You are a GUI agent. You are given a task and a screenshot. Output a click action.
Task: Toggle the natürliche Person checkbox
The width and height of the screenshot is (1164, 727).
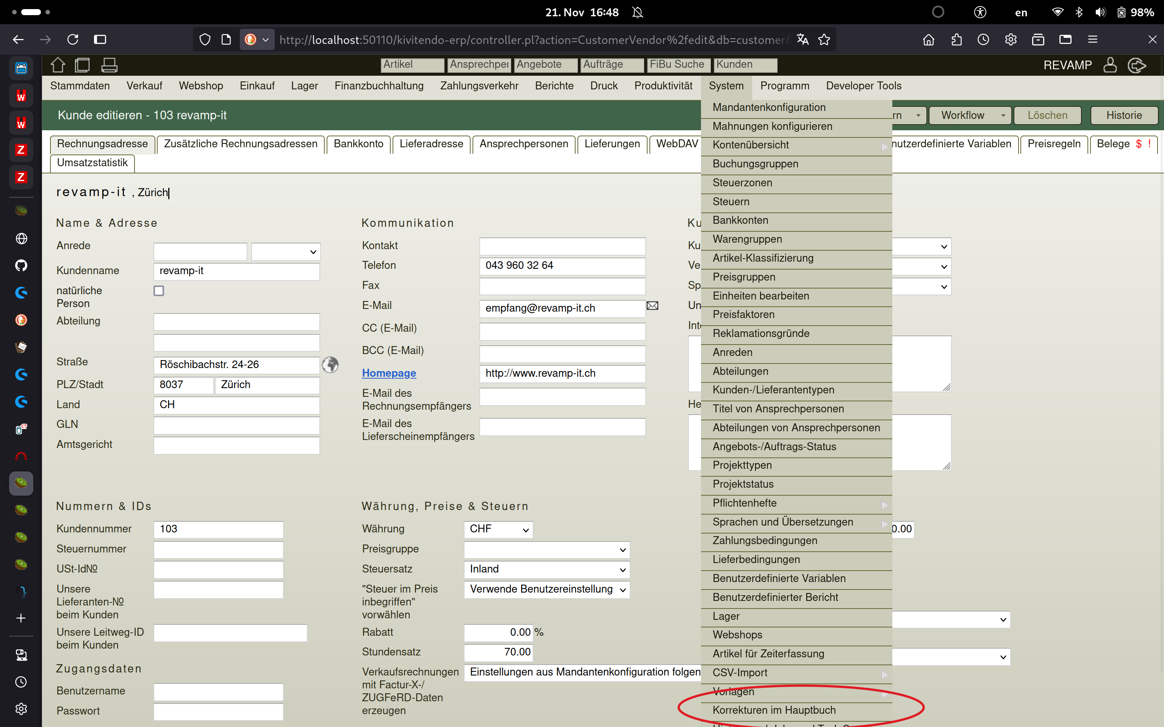159,291
